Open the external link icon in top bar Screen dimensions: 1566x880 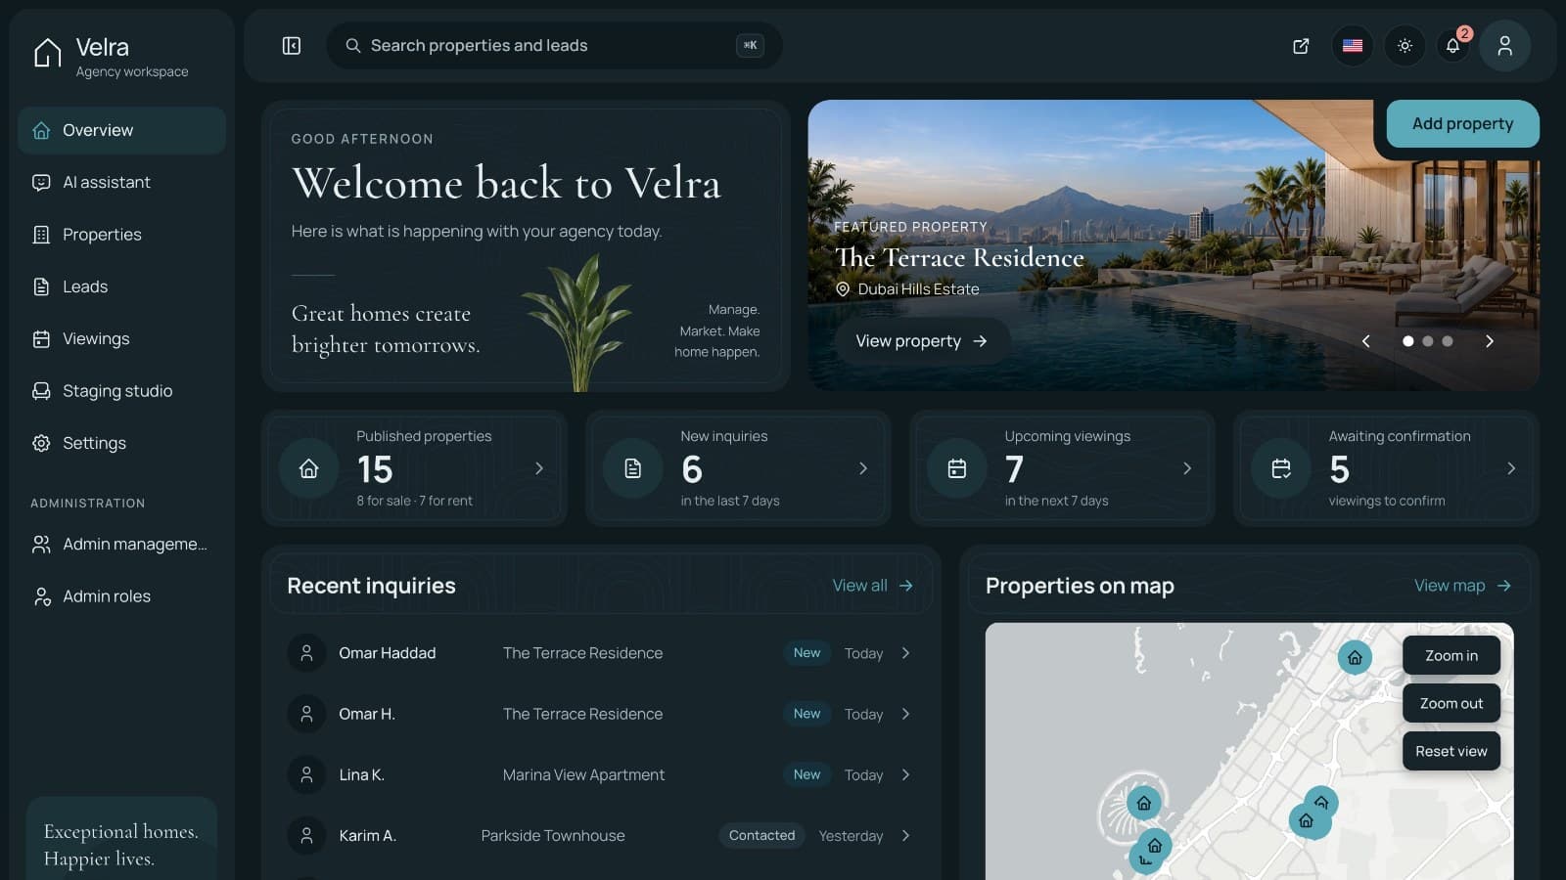point(1301,46)
